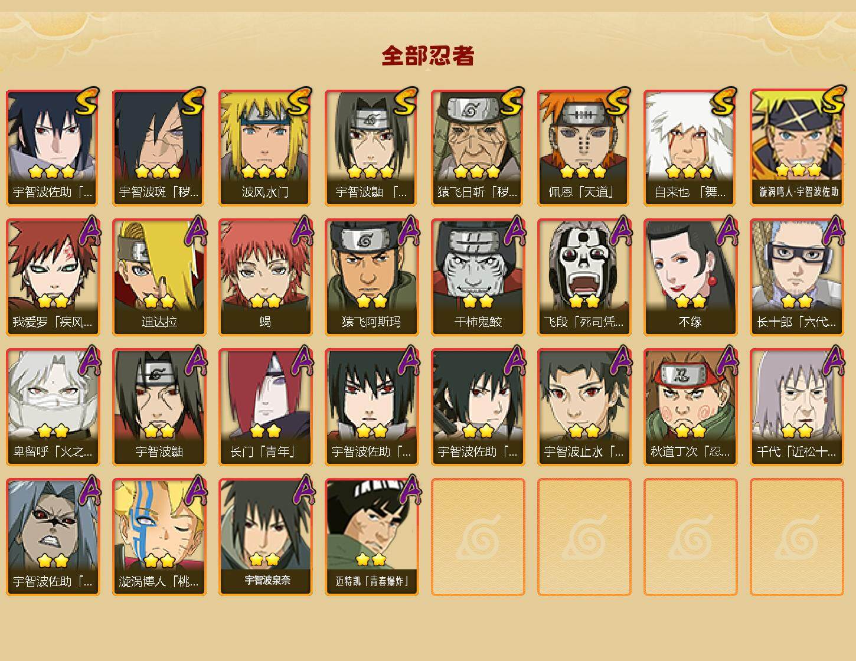856x661 pixels.
Task: Click the 干柿鬼鲛 name label
Action: 478,322
